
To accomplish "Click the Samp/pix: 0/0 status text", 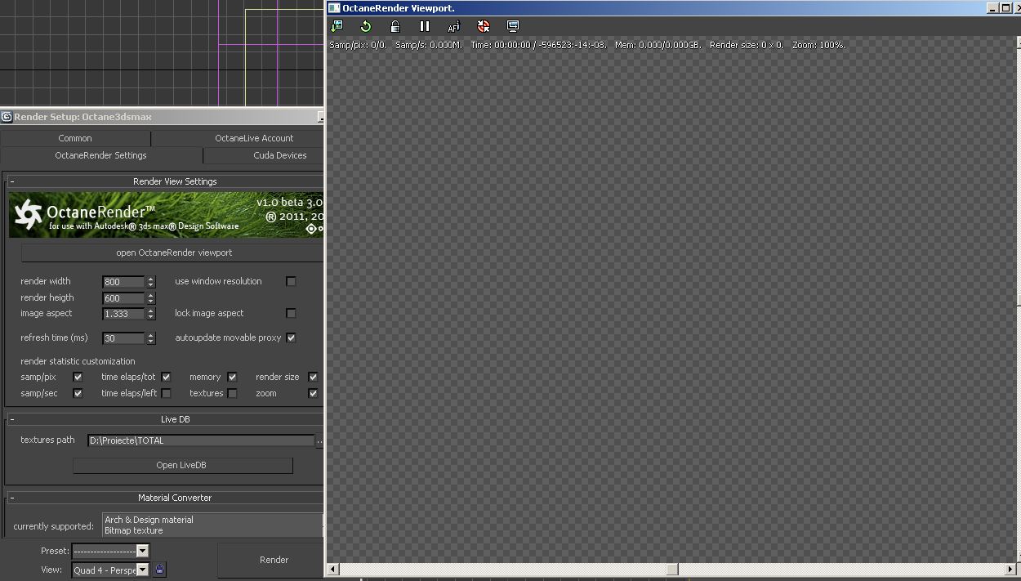I will coord(358,45).
